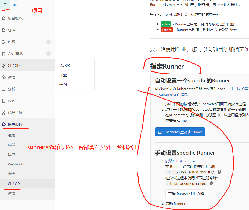Click the project avatar letter T
Image resolution: width=249 pixels, height=210 pixels.
(x=5, y=5)
